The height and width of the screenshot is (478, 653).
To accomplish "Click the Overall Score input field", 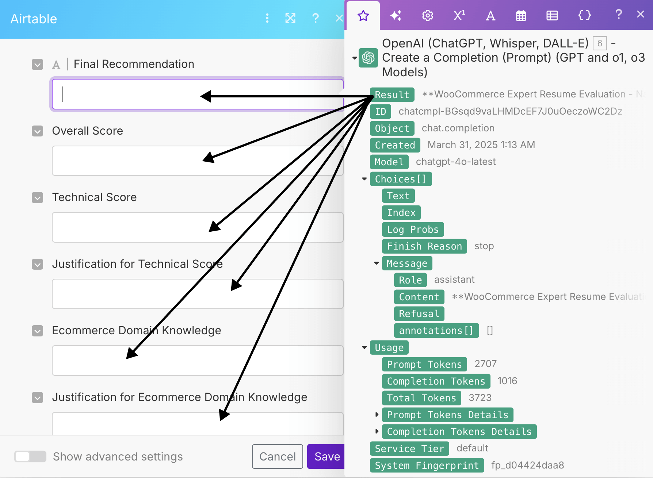I will pyautogui.click(x=198, y=161).
